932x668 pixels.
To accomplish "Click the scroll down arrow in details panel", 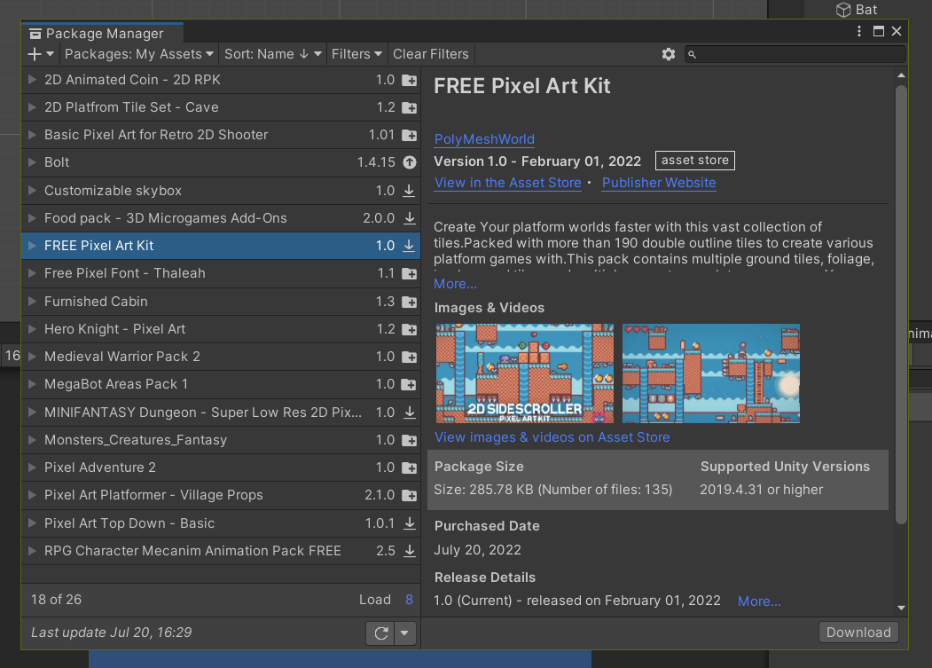I will (901, 608).
